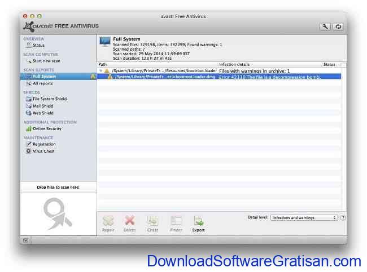Click the refresh update button

click(x=338, y=26)
